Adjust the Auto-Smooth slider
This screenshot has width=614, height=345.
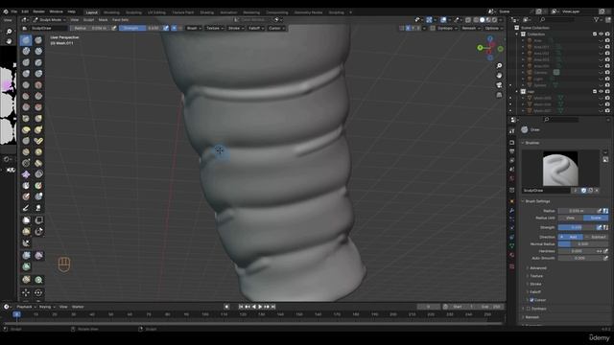point(580,258)
